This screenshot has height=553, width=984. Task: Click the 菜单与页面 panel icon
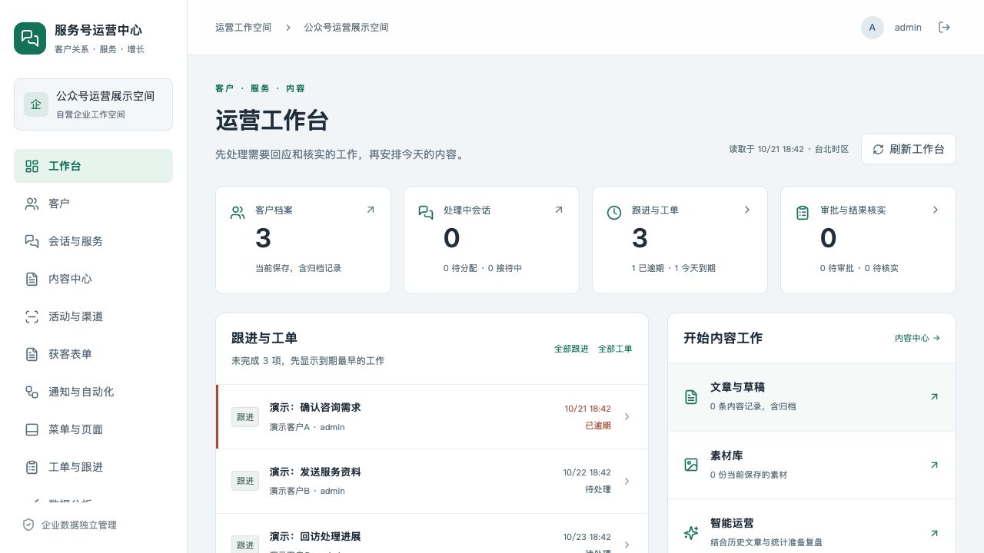(x=32, y=429)
